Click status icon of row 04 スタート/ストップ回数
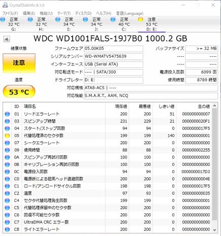This screenshot has height=236, width=221. click(7, 128)
